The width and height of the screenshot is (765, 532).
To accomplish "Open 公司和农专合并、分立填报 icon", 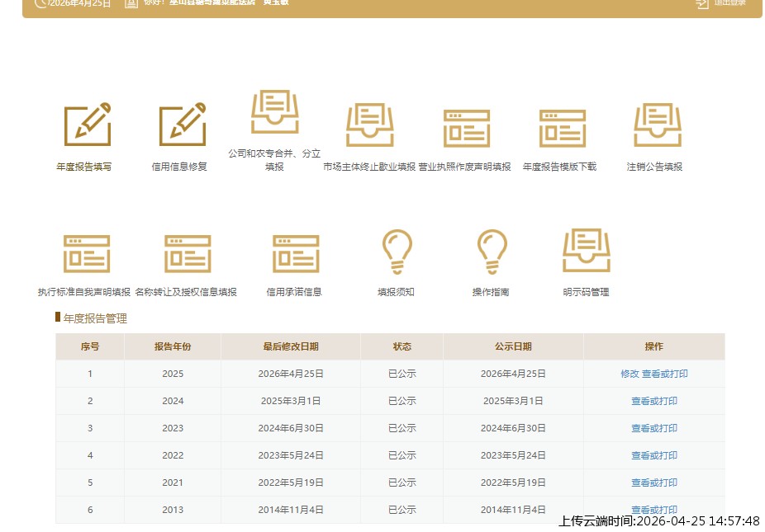I will (274, 112).
